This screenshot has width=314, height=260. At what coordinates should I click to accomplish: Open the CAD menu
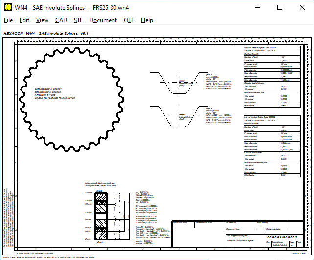(61, 20)
